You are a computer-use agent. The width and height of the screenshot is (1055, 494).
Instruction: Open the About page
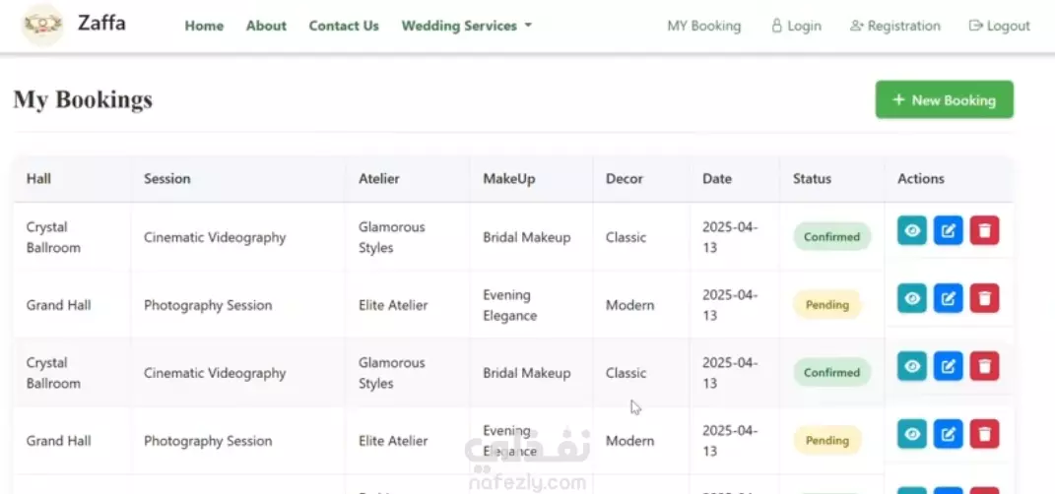pyautogui.click(x=266, y=26)
